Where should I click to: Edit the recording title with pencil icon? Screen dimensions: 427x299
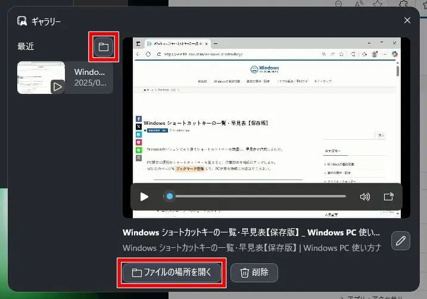[401, 241]
